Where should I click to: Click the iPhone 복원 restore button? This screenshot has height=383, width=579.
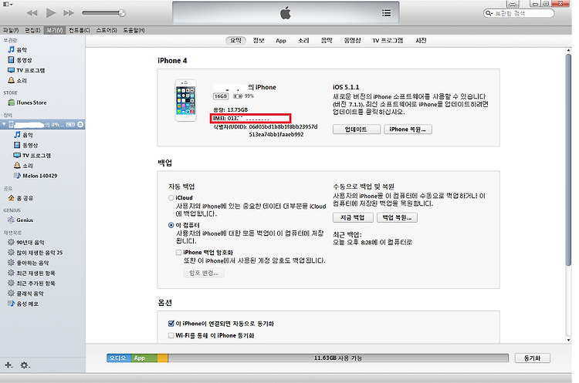[408, 129]
